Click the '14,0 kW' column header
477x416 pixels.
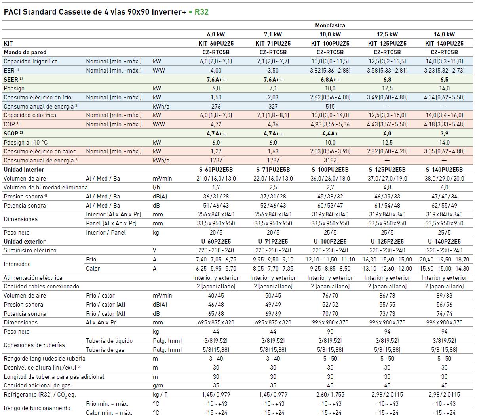point(444,34)
